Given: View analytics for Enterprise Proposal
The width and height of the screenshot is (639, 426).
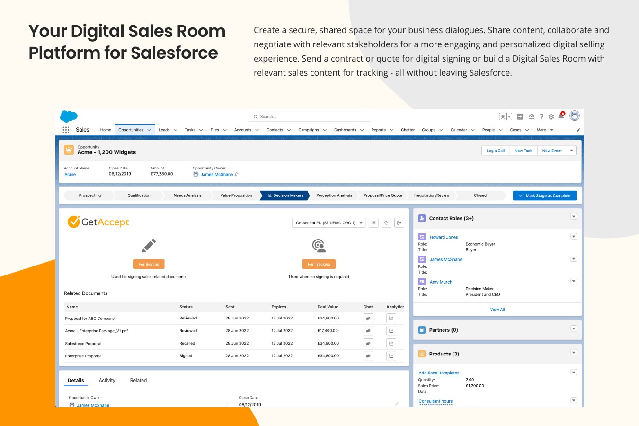Looking at the screenshot, I should tap(391, 356).
